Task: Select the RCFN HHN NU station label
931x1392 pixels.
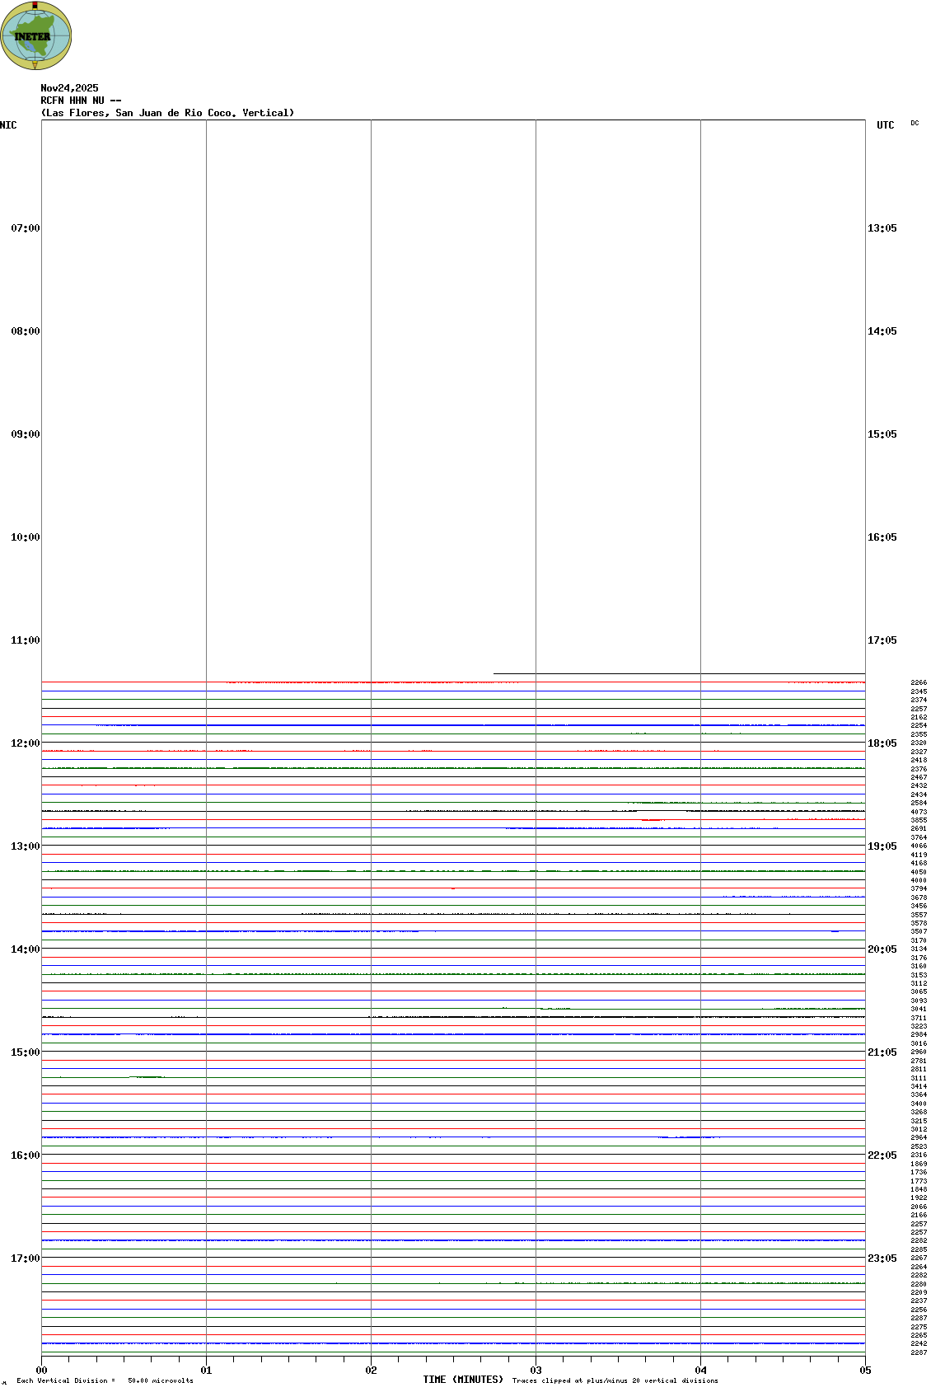Action: point(81,101)
